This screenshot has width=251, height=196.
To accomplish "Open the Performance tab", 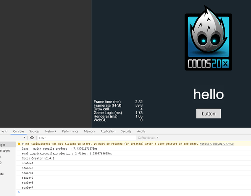I will tap(70, 131).
